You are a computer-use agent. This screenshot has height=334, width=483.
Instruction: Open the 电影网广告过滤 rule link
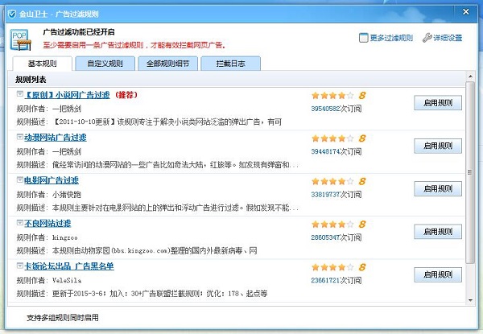click(52, 180)
